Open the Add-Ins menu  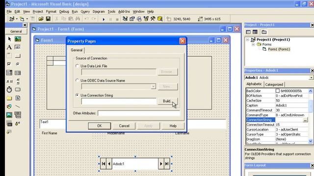click(124, 12)
